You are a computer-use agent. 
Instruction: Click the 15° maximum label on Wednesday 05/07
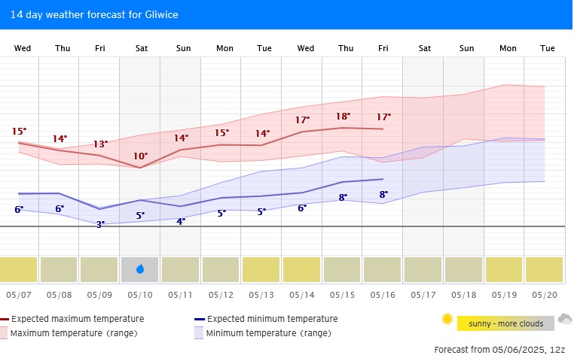tap(19, 132)
